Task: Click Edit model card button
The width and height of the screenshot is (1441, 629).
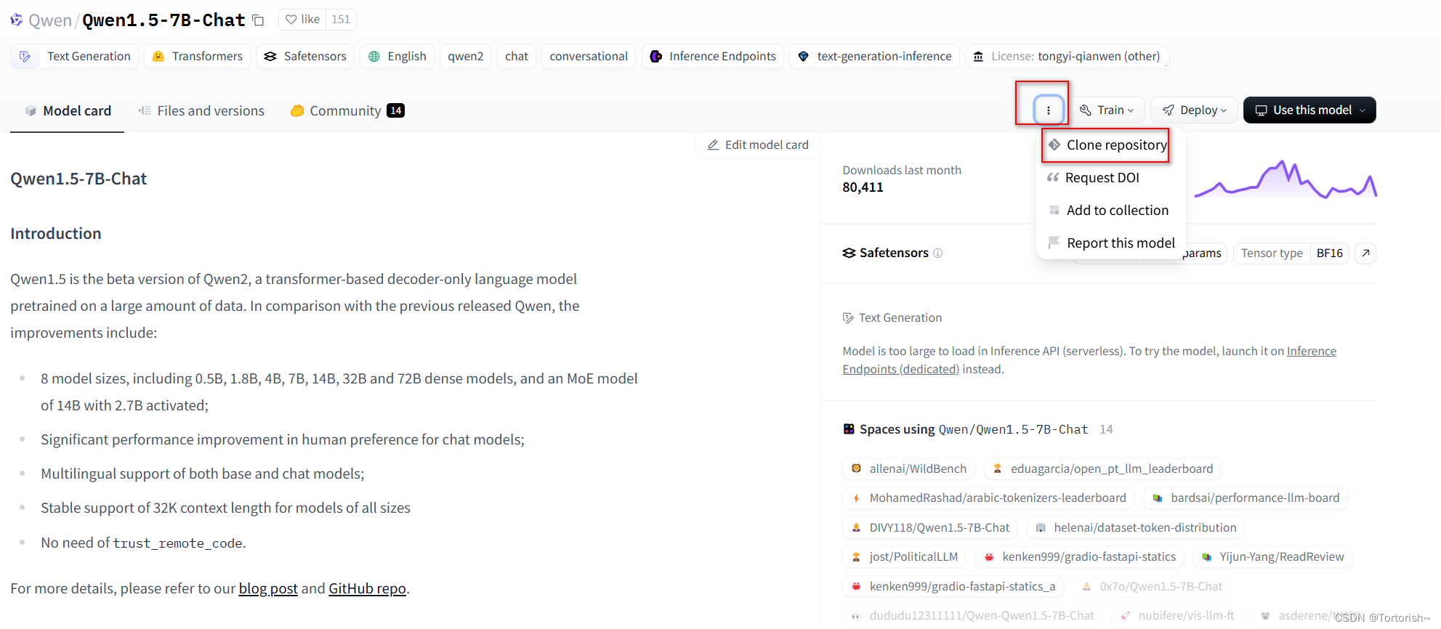Action: [x=758, y=145]
